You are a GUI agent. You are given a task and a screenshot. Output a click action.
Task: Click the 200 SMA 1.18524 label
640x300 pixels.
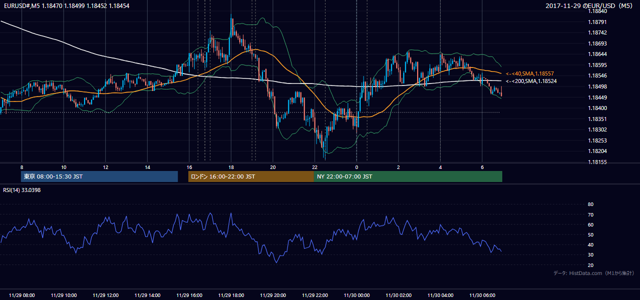(x=531, y=81)
